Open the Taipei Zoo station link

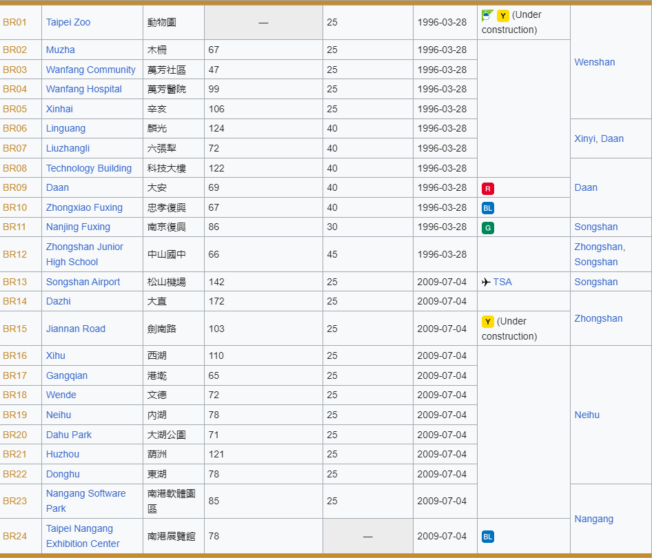[68, 22]
